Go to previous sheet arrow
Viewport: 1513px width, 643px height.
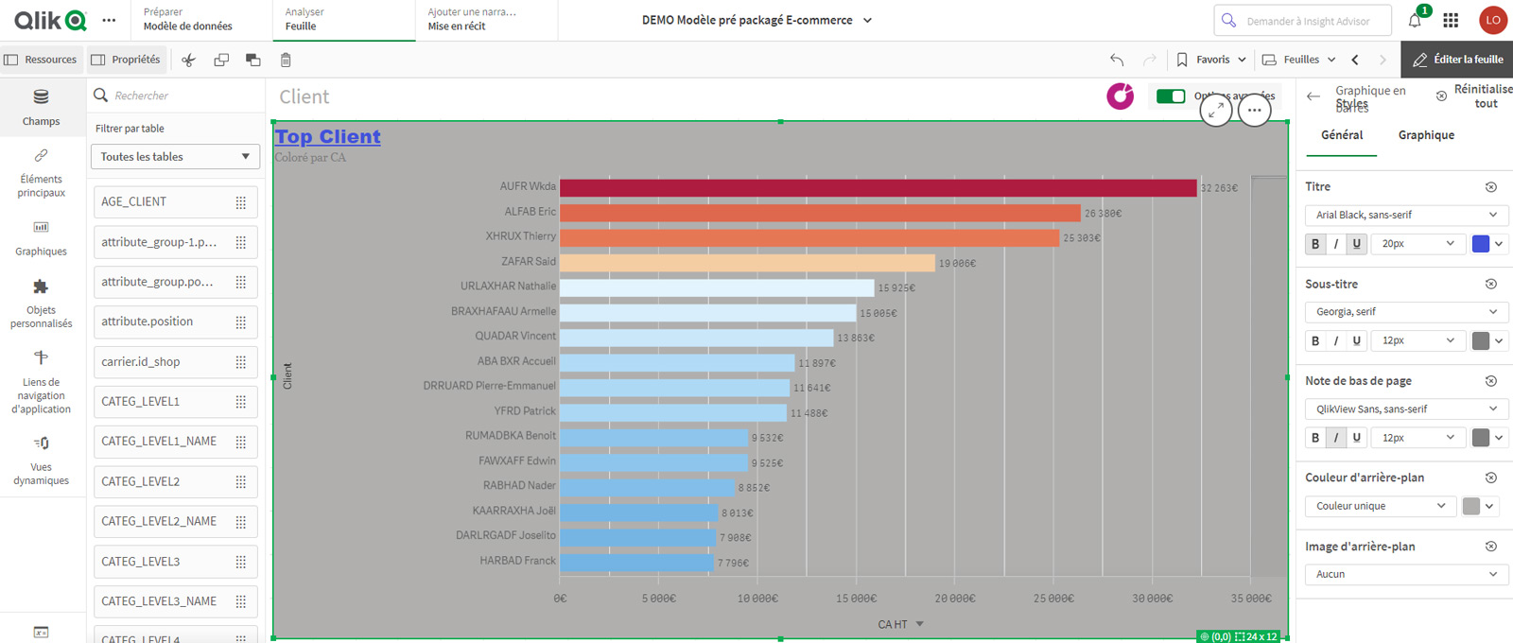click(1355, 60)
